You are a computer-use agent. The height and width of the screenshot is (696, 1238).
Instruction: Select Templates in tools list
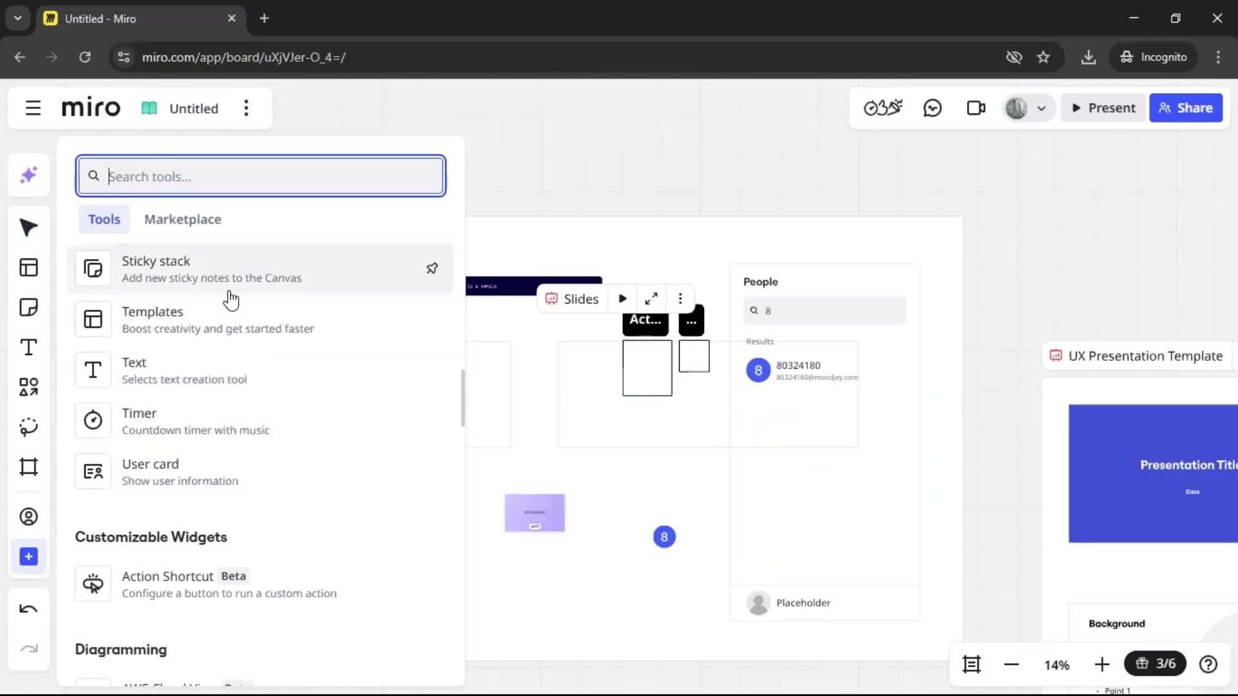(x=260, y=320)
